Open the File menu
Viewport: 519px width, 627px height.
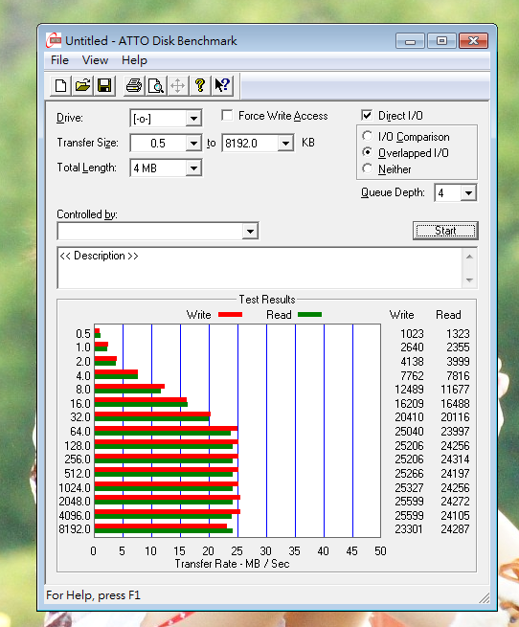tap(59, 60)
